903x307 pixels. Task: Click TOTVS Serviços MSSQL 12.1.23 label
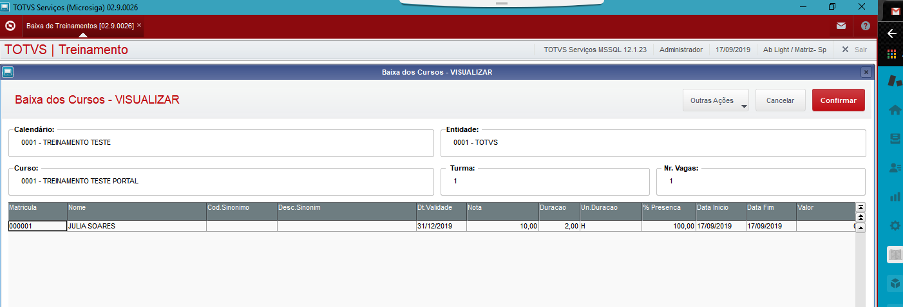(x=595, y=50)
